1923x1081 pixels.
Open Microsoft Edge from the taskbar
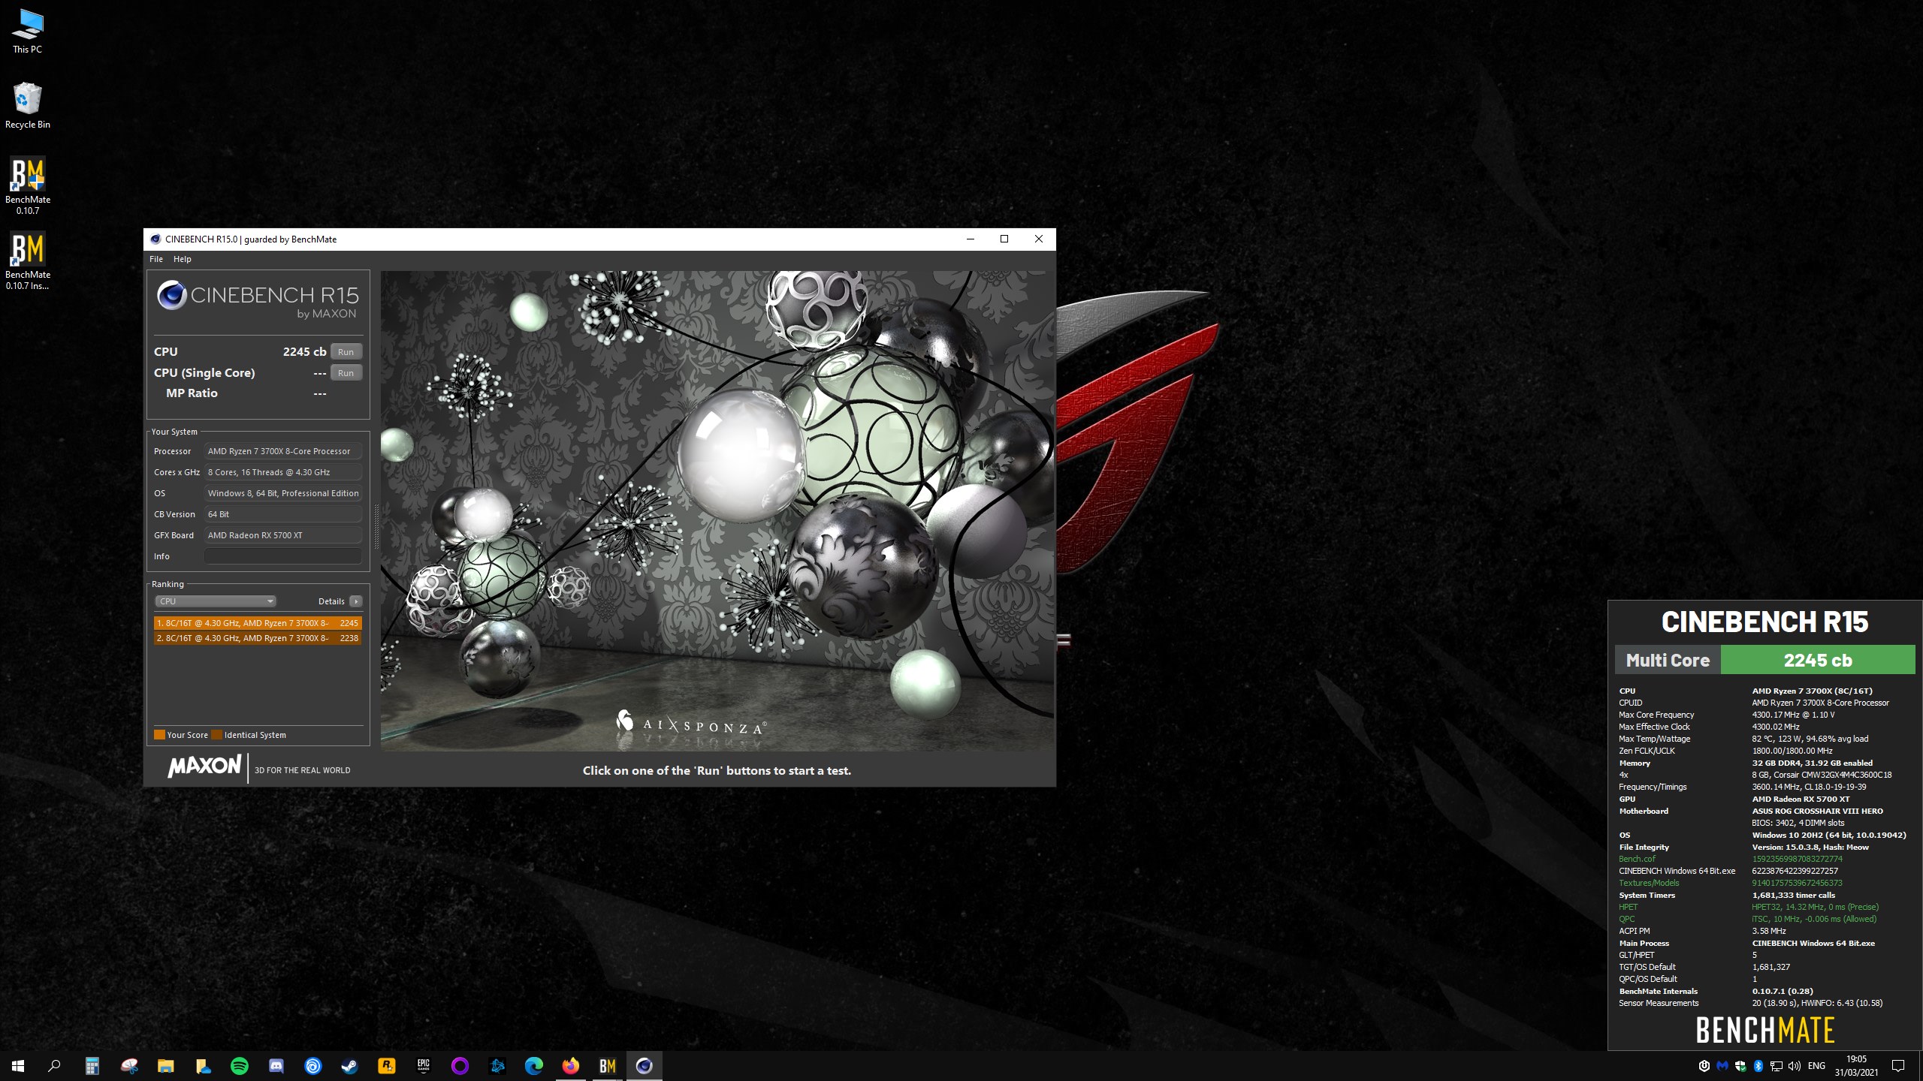pos(534,1066)
